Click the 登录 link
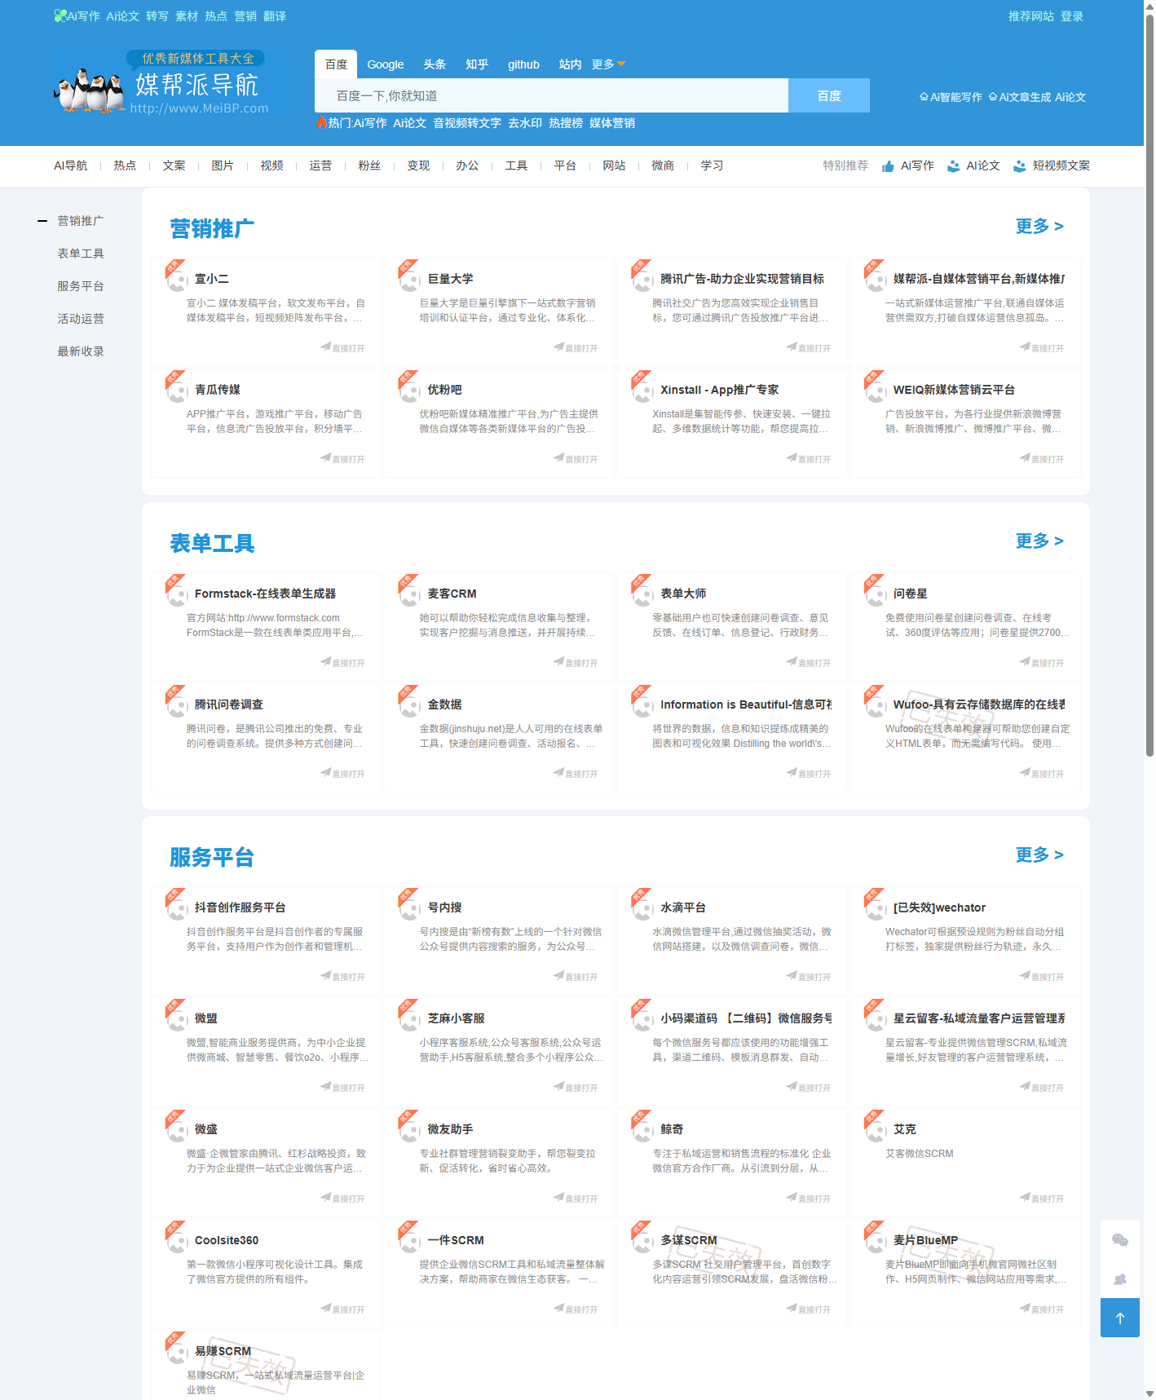 click(1072, 16)
